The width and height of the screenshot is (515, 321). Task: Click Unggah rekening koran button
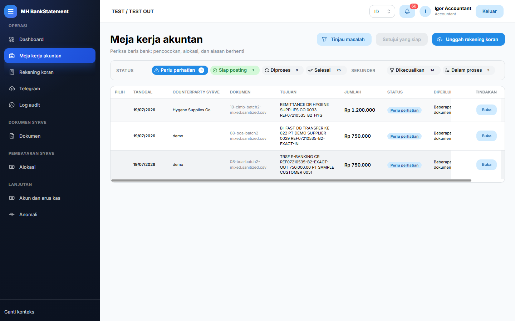point(469,39)
